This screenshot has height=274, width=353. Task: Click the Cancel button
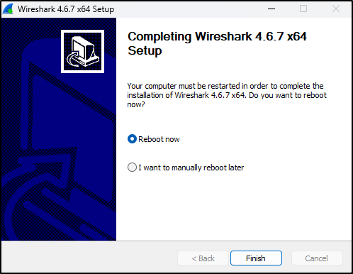317,258
